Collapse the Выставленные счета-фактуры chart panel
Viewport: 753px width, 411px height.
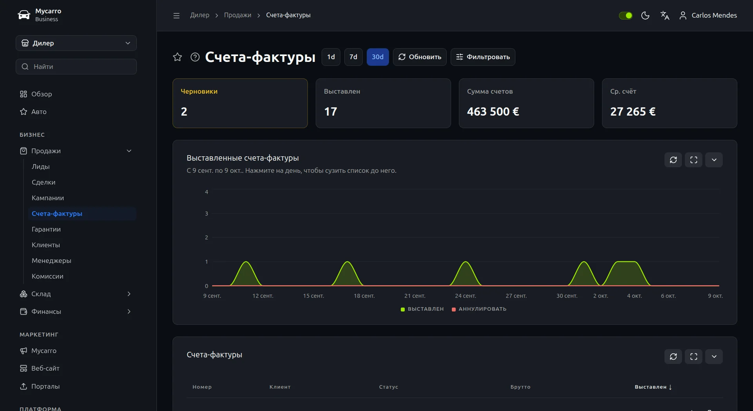click(x=714, y=160)
